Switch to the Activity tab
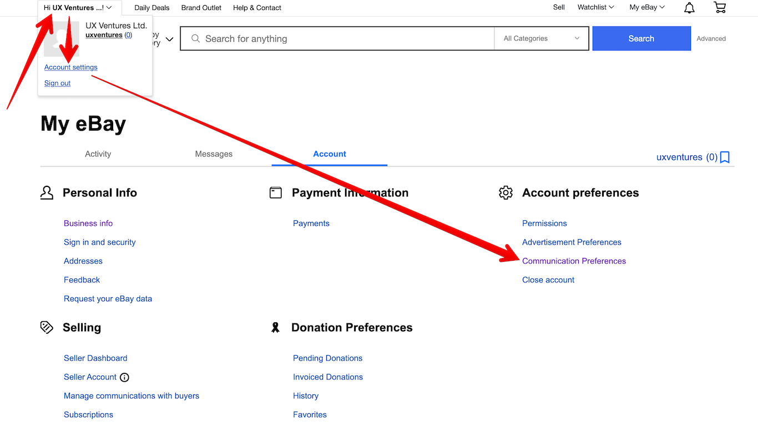 tap(98, 154)
